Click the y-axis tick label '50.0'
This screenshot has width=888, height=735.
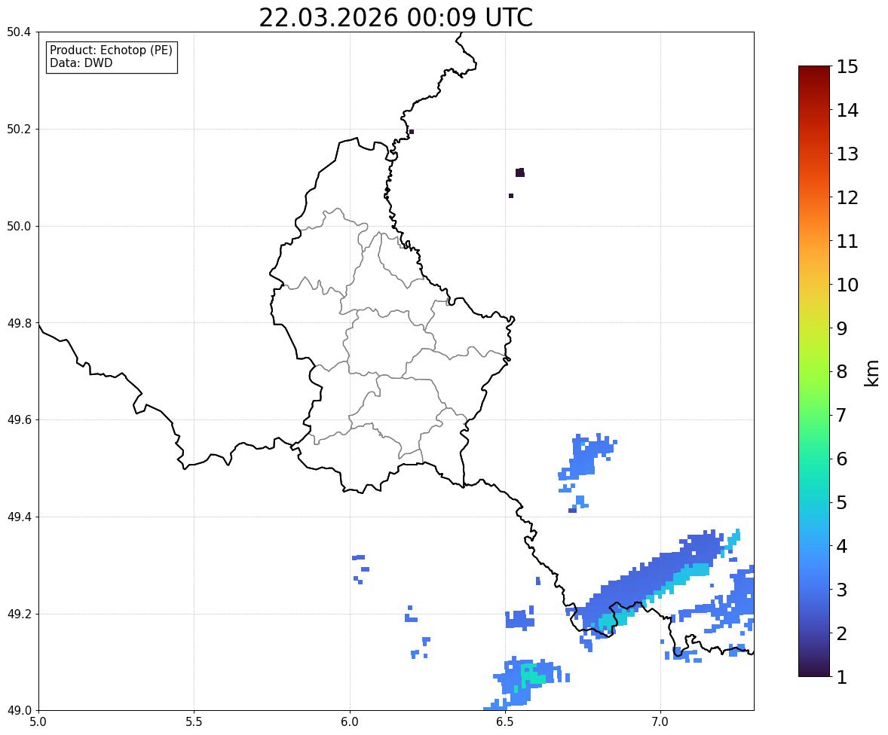point(19,227)
